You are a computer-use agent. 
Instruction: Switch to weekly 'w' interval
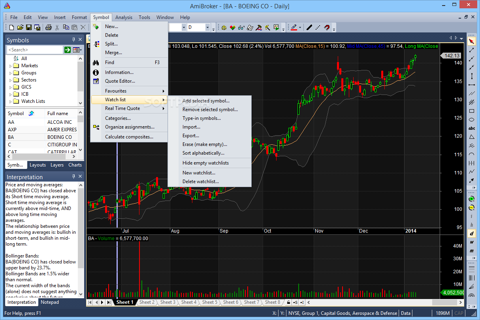pos(471,242)
